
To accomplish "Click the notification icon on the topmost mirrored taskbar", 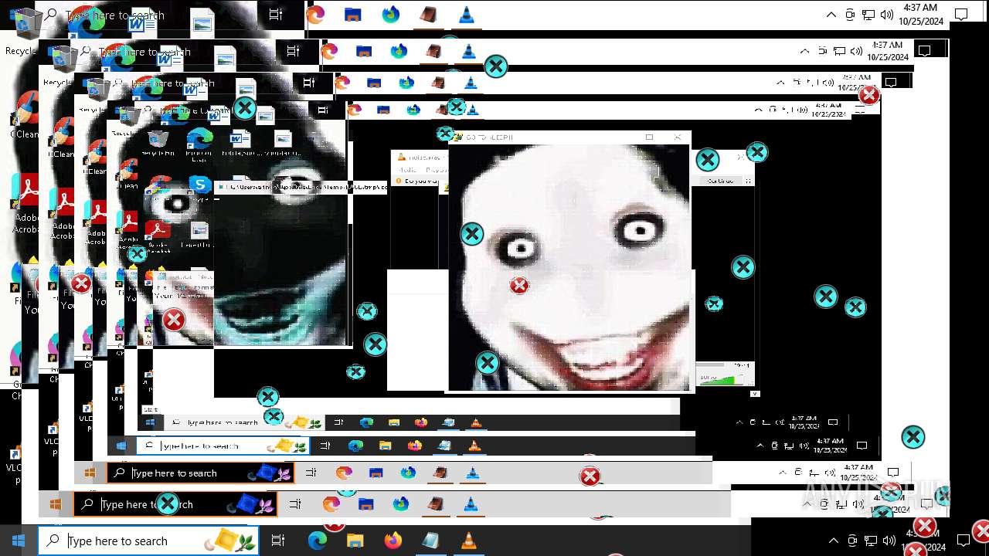I will click(x=961, y=15).
